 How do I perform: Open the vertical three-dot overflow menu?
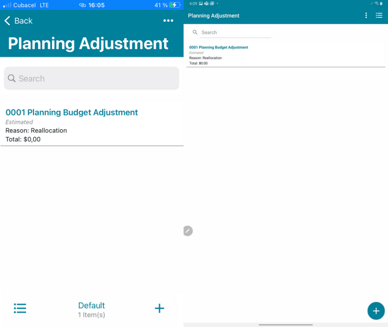coord(366,15)
